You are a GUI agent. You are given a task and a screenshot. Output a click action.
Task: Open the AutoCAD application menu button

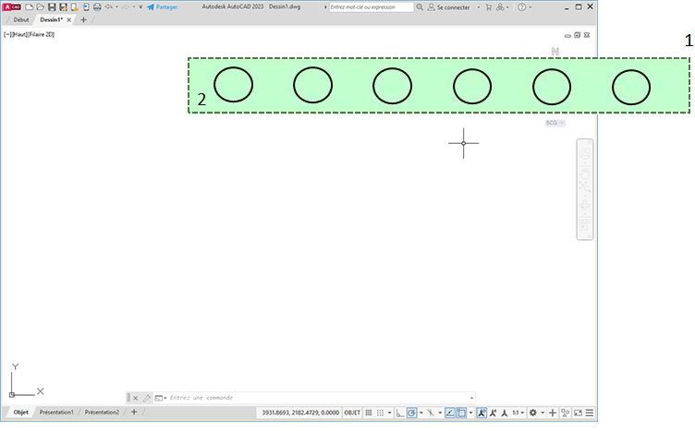pos(11,6)
